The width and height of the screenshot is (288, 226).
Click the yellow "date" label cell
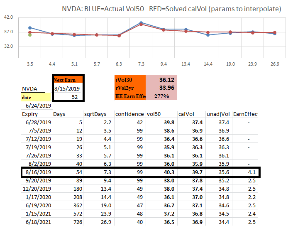click(x=36, y=97)
